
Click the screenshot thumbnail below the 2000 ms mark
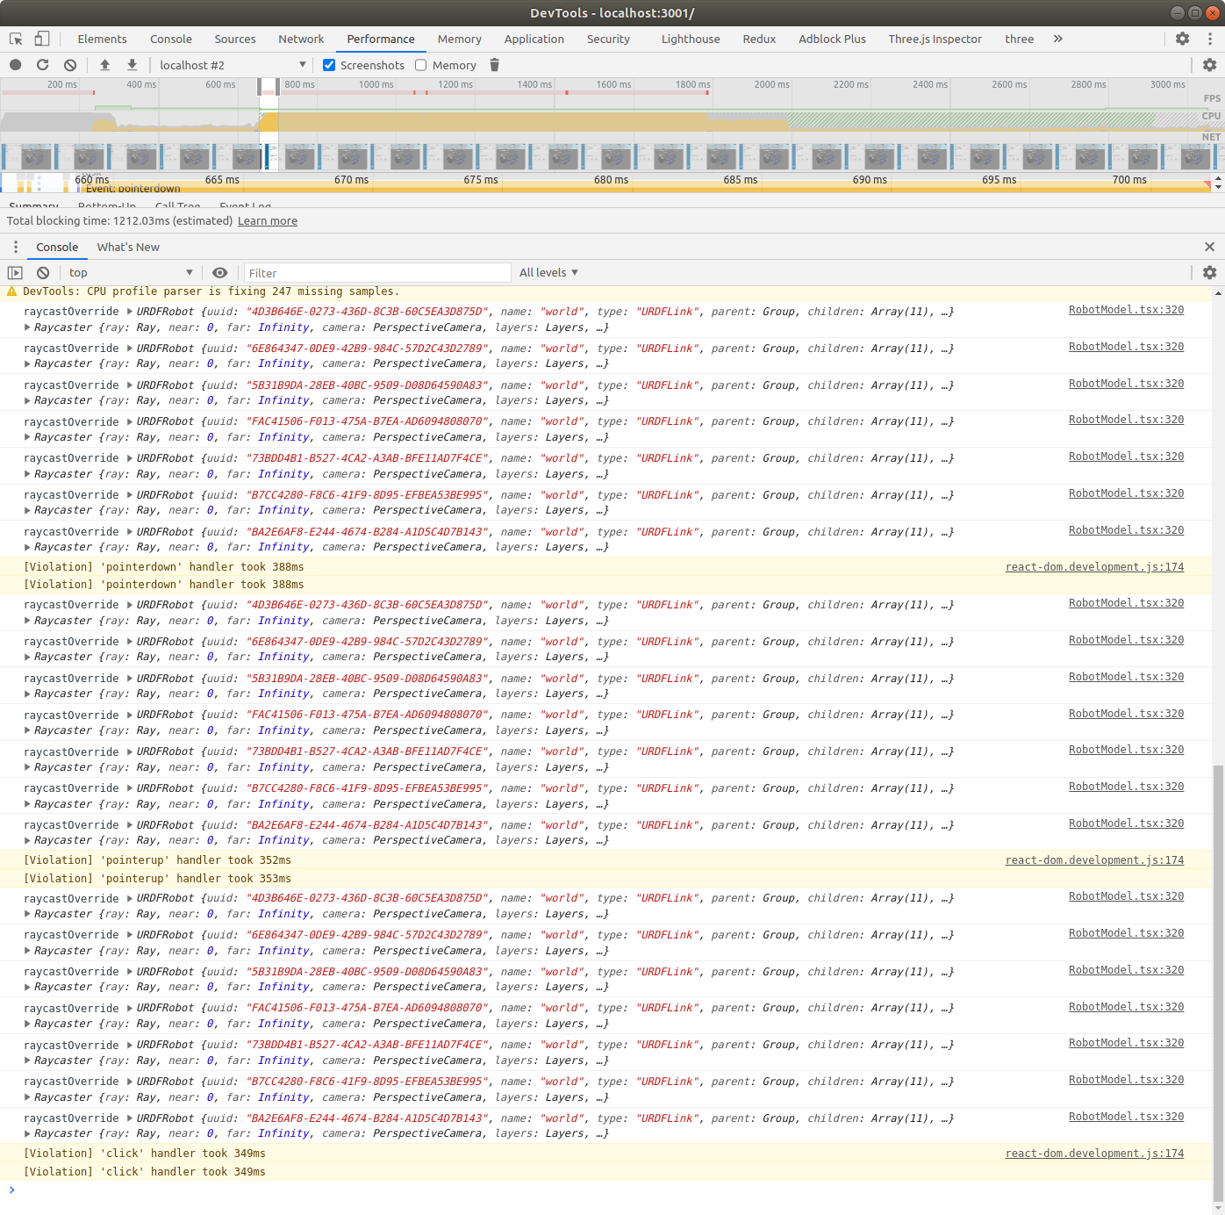(x=772, y=156)
